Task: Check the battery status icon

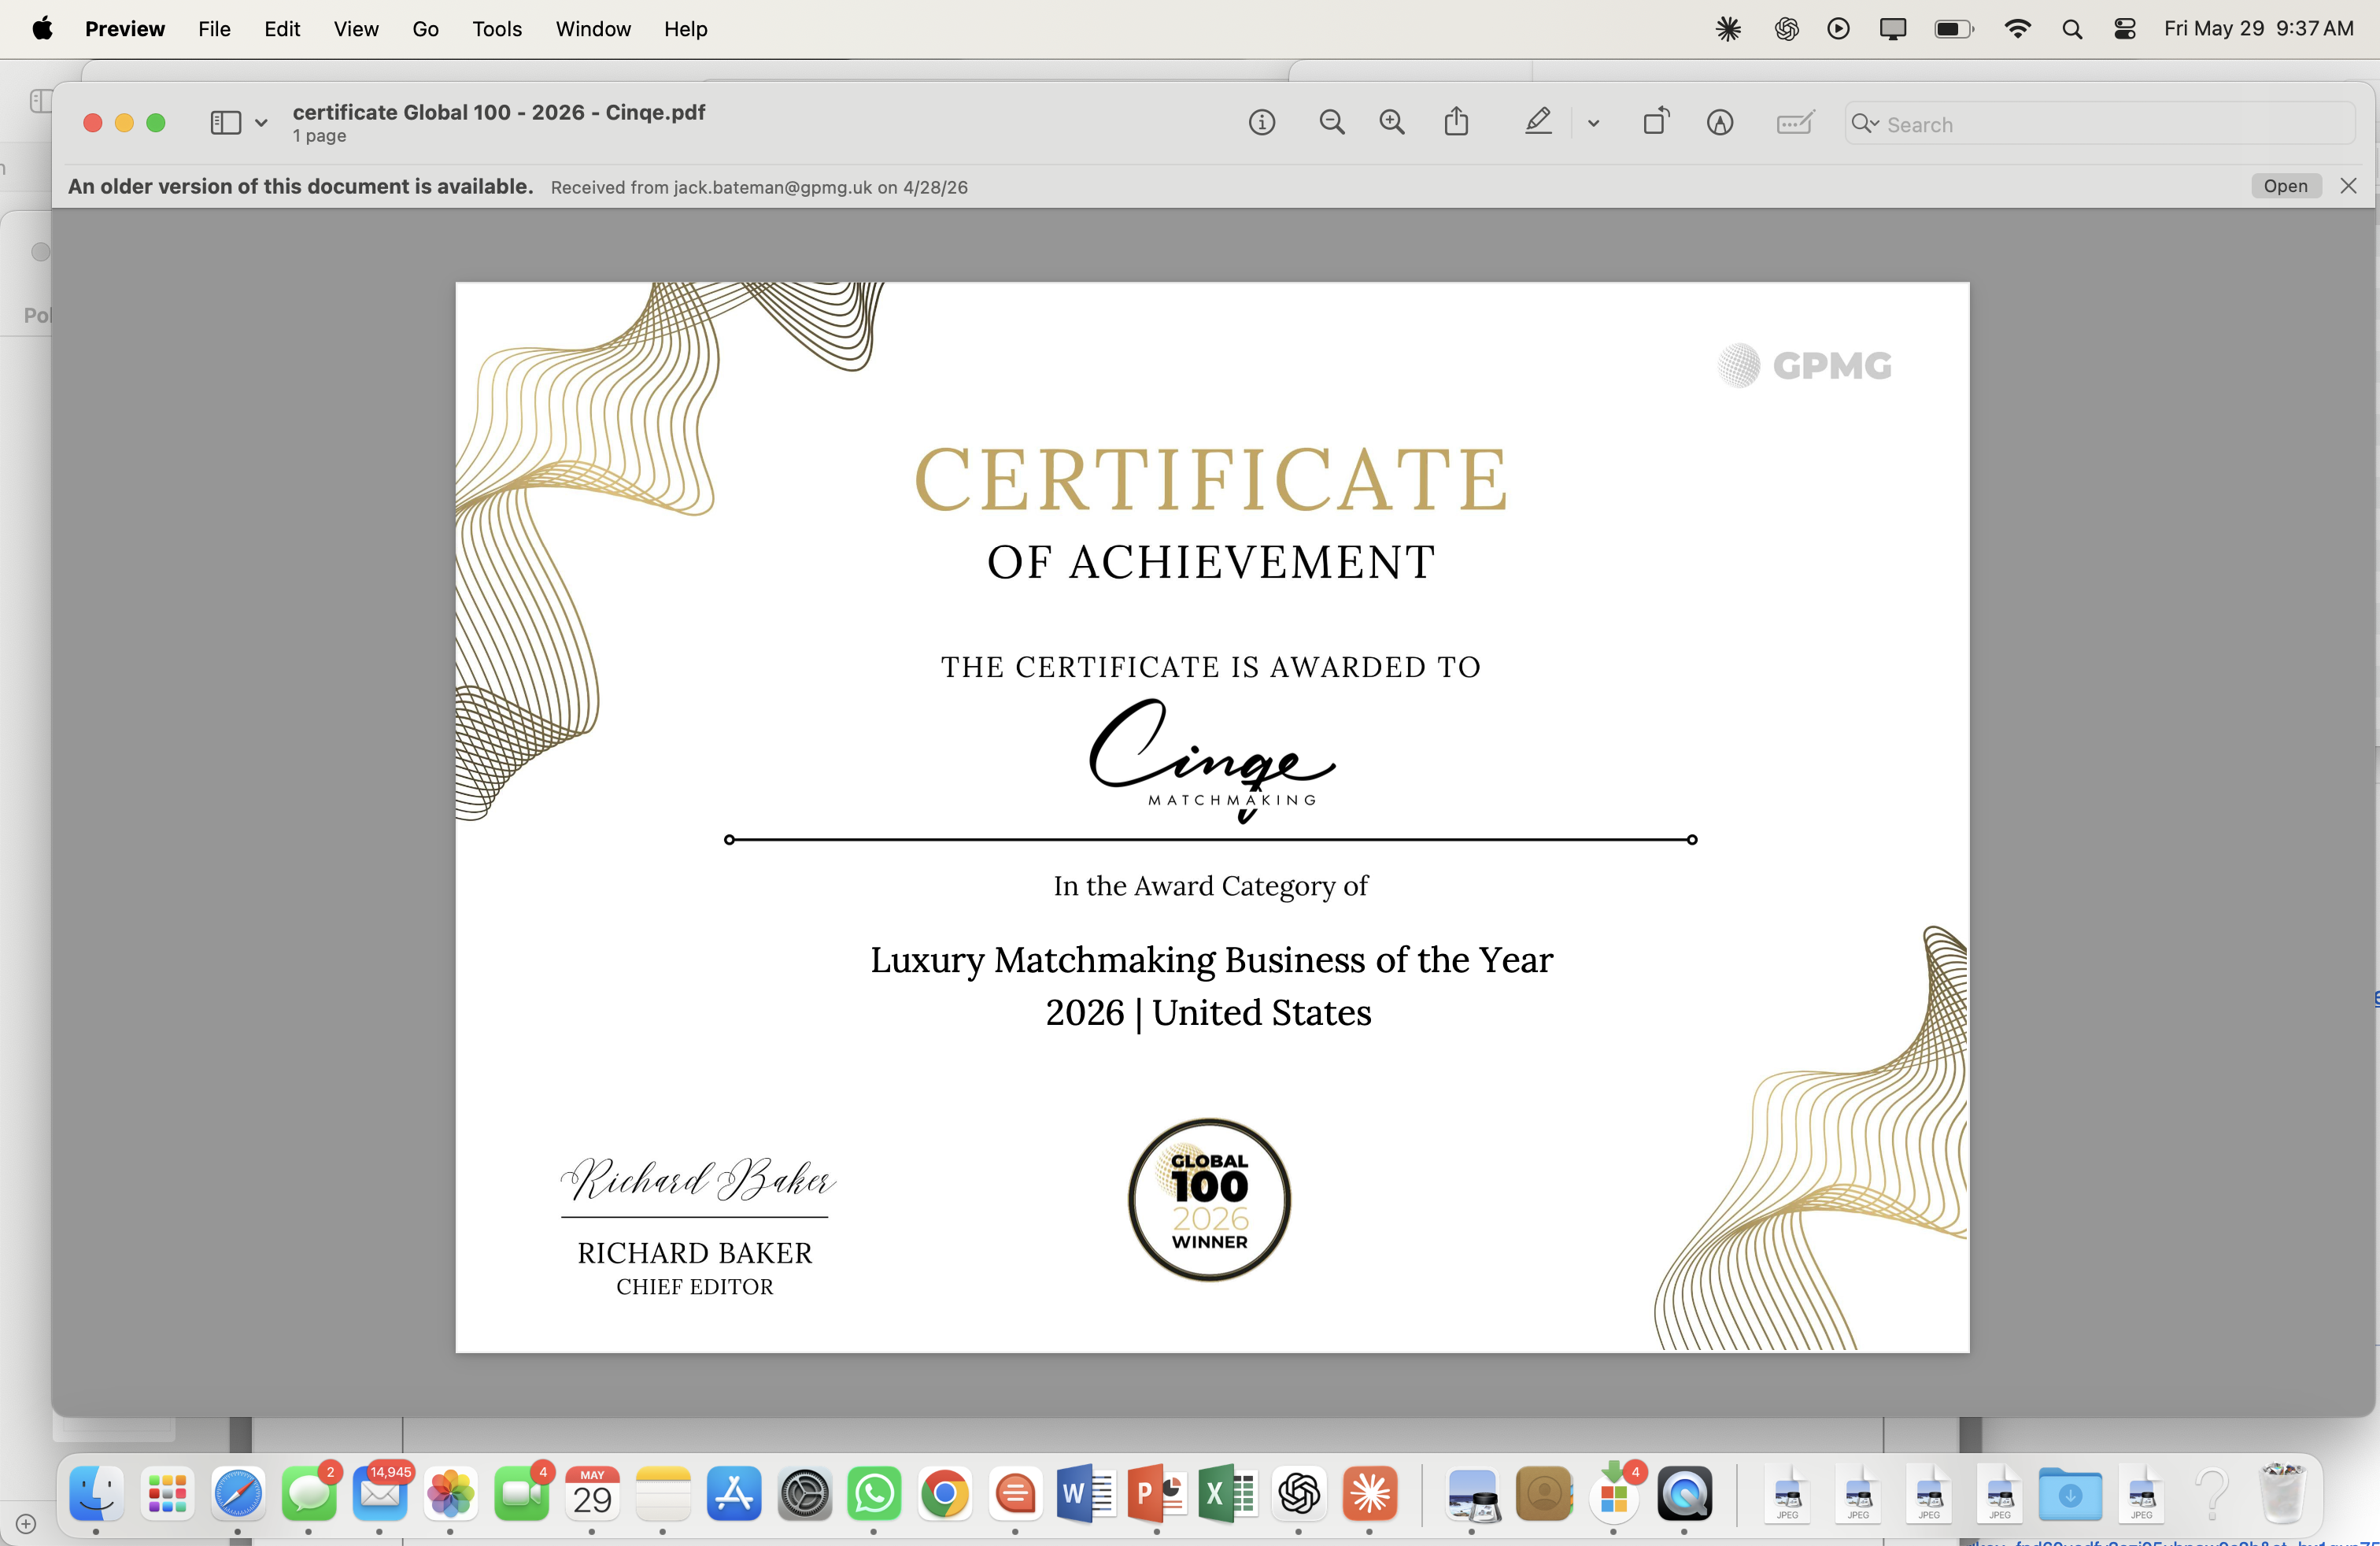Action: click(x=1954, y=29)
